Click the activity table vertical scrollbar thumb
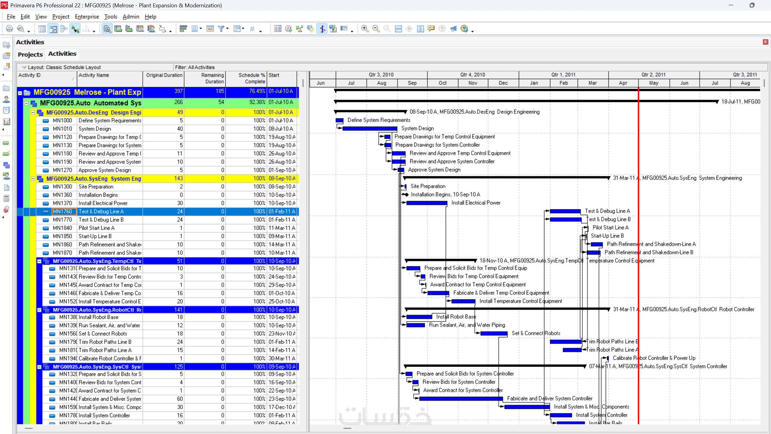This screenshot has width=771, height=434. [303, 83]
